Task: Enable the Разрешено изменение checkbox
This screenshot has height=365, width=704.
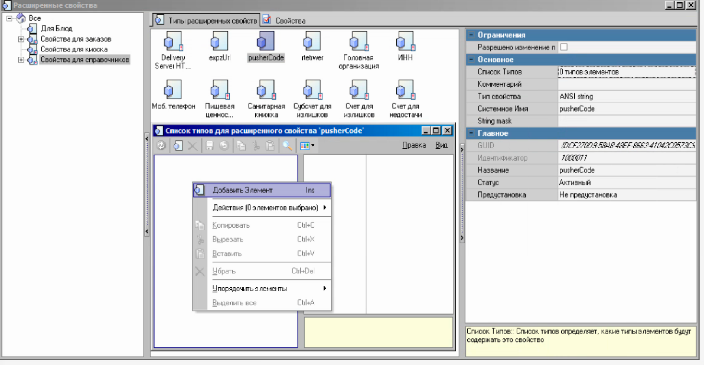Action: (564, 47)
